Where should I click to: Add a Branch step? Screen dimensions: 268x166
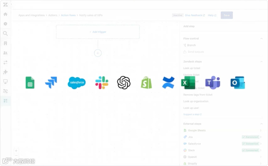(x=189, y=45)
